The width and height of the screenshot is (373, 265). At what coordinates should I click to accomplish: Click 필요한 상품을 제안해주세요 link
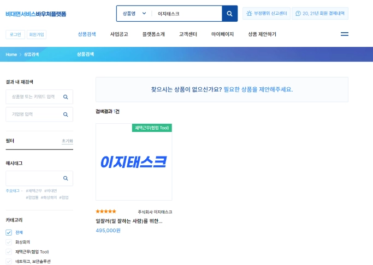point(258,89)
